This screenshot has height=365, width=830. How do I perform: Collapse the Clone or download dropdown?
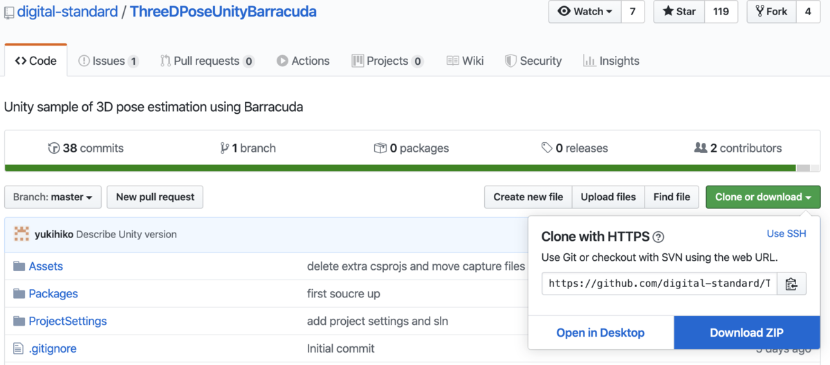pyautogui.click(x=763, y=197)
